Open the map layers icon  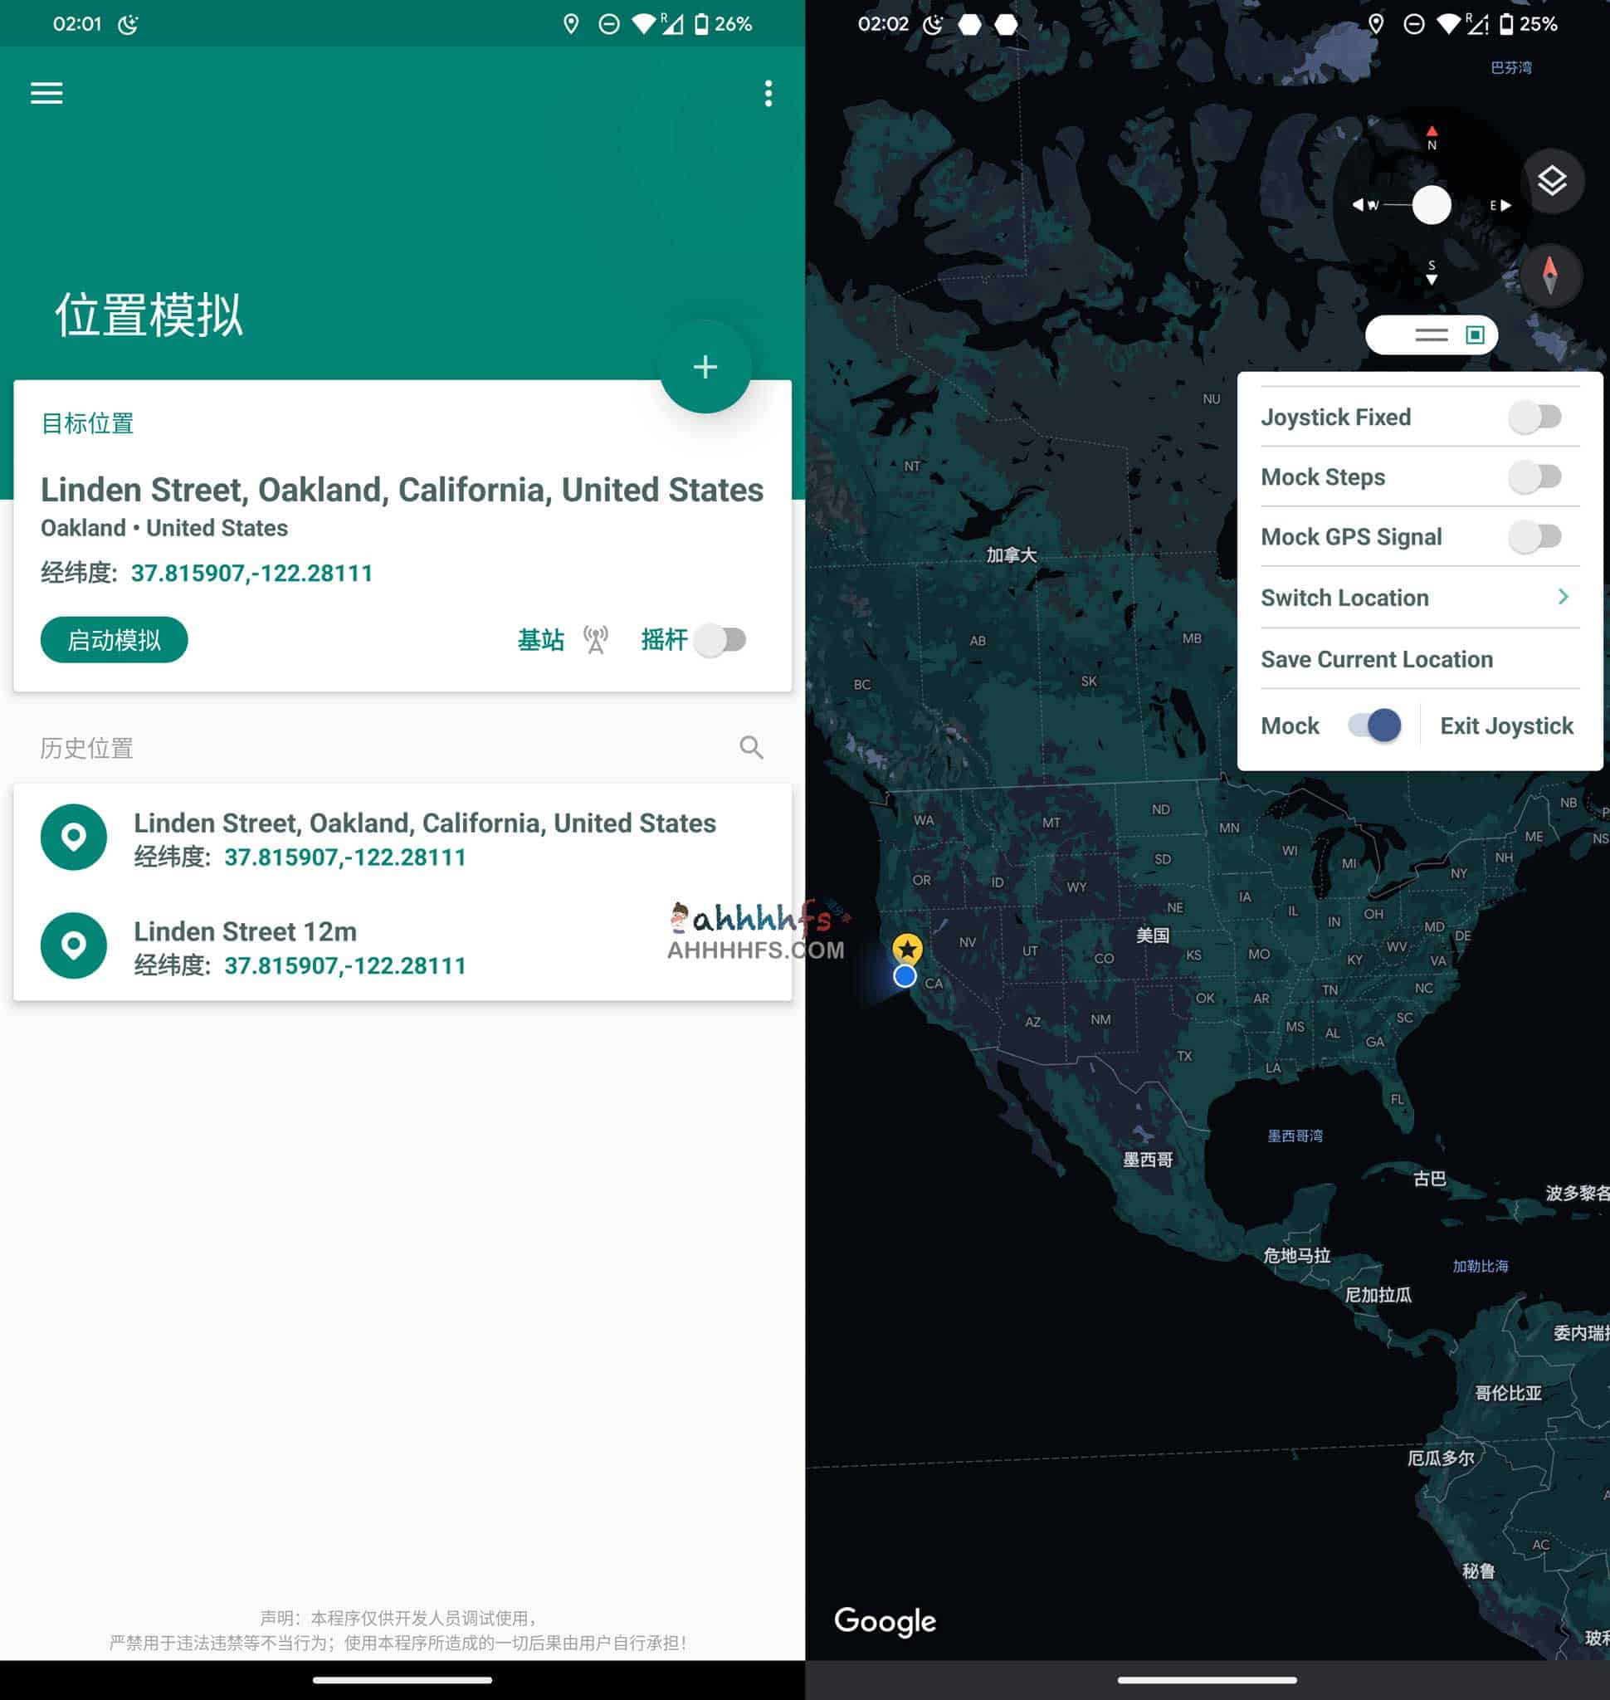[1551, 181]
